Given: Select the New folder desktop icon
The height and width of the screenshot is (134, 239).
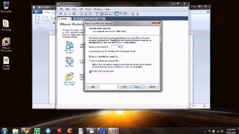Looking at the screenshot, I should 6,25.
